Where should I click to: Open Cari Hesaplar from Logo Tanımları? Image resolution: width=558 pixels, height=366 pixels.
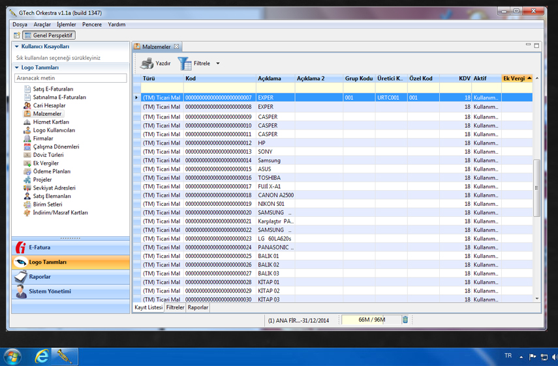click(x=49, y=106)
